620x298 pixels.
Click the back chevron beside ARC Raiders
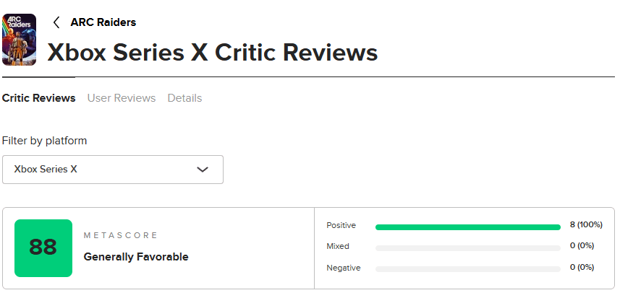[56, 22]
